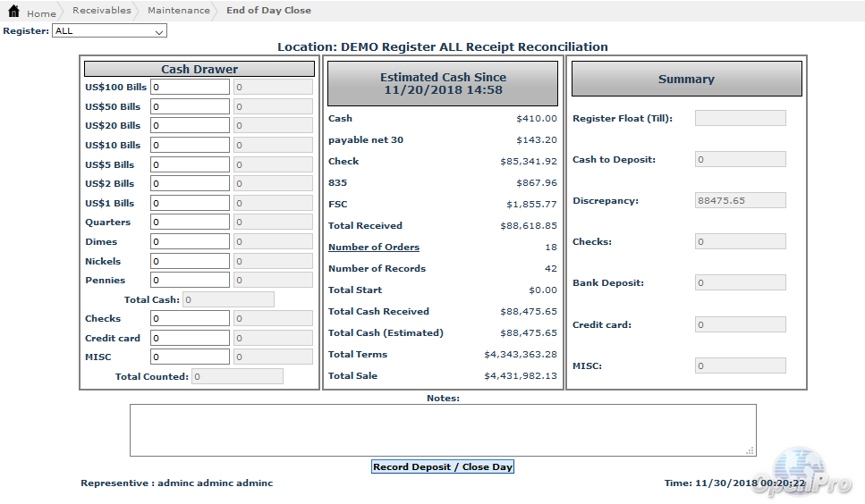Click the MISC input in Cash Drawer
The image size is (865, 504).
190,357
